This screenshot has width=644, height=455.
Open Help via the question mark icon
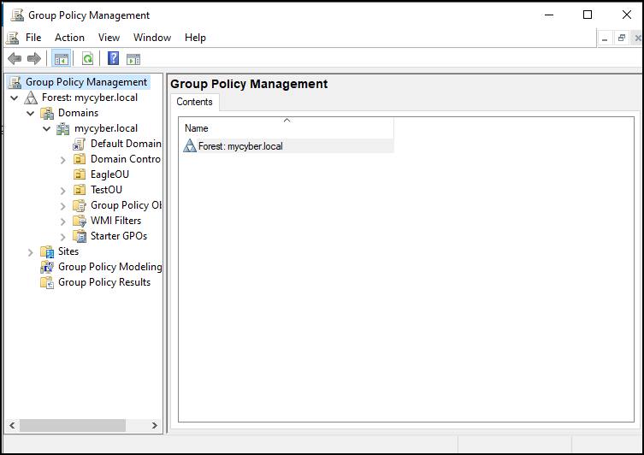[114, 59]
